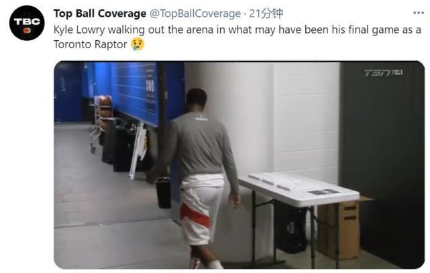Click the black trash bin in video
Image resolution: width=430 pixels, height=273 pixels.
pos(164,193)
